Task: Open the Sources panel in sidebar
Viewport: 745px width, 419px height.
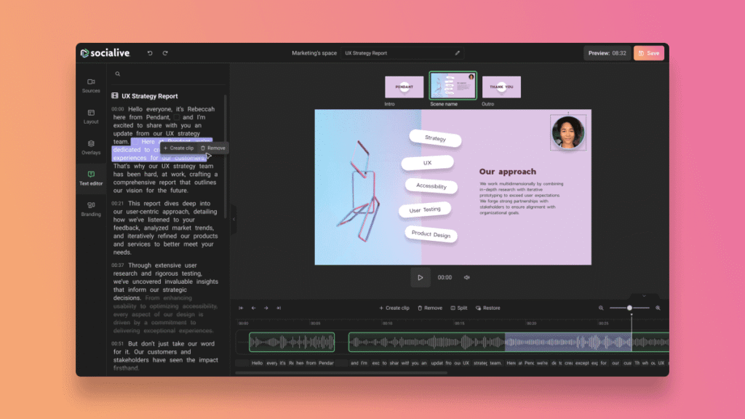Action: [91, 85]
